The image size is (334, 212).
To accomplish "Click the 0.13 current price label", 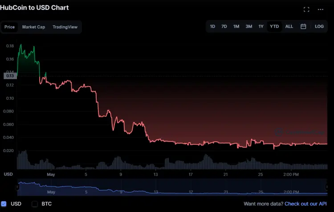I will point(10,76).
